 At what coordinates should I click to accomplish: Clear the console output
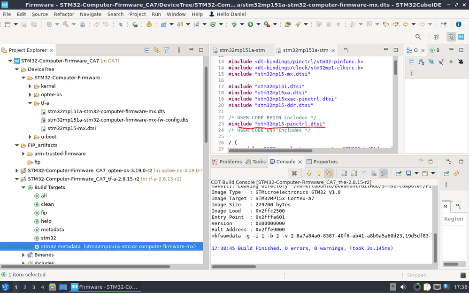coord(374,173)
